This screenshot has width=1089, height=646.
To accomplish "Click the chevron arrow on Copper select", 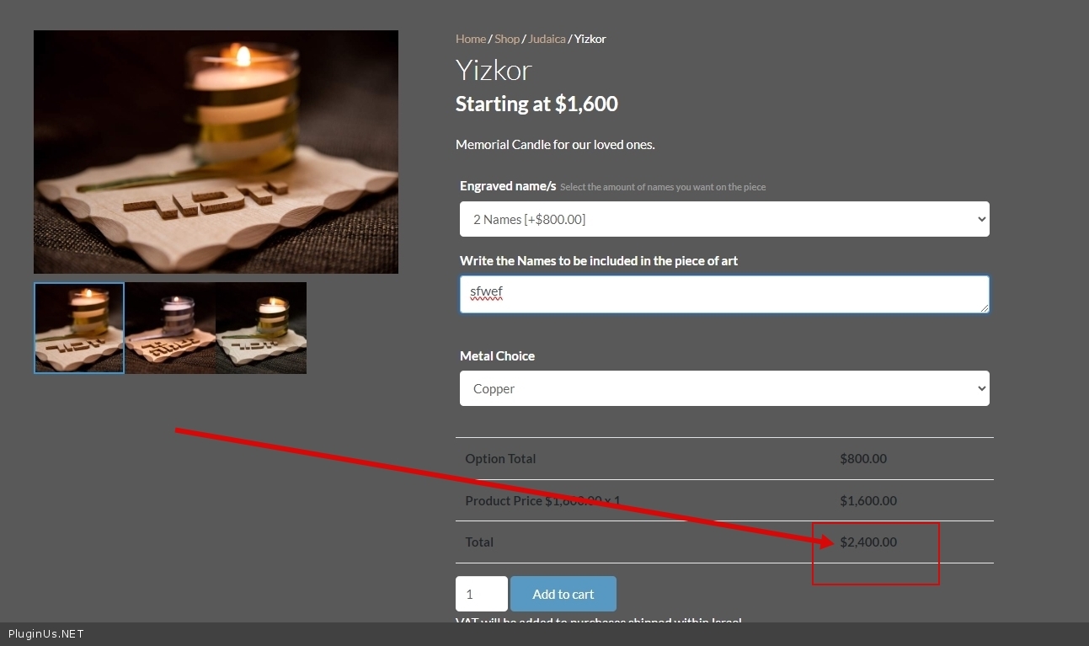I will coord(980,388).
